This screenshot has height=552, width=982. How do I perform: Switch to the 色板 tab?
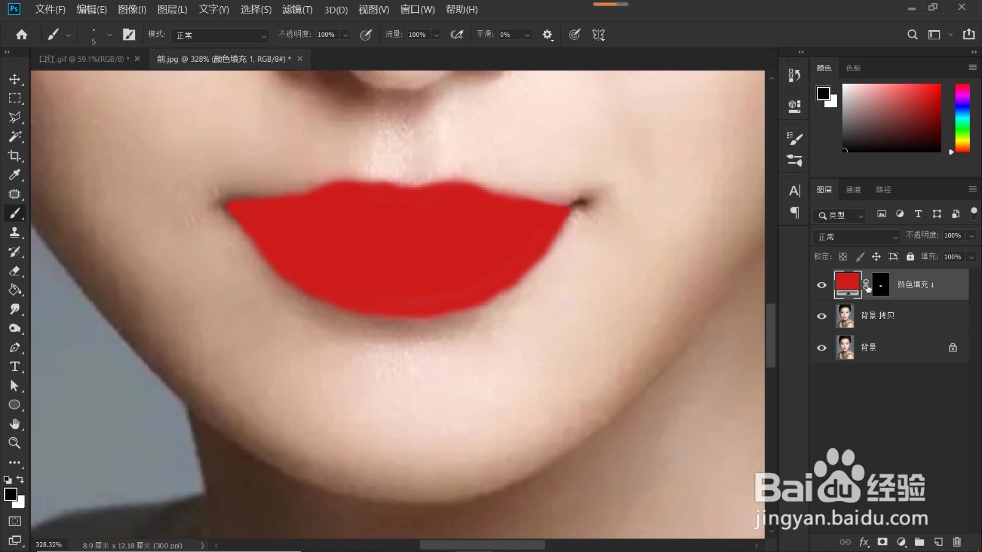point(853,68)
